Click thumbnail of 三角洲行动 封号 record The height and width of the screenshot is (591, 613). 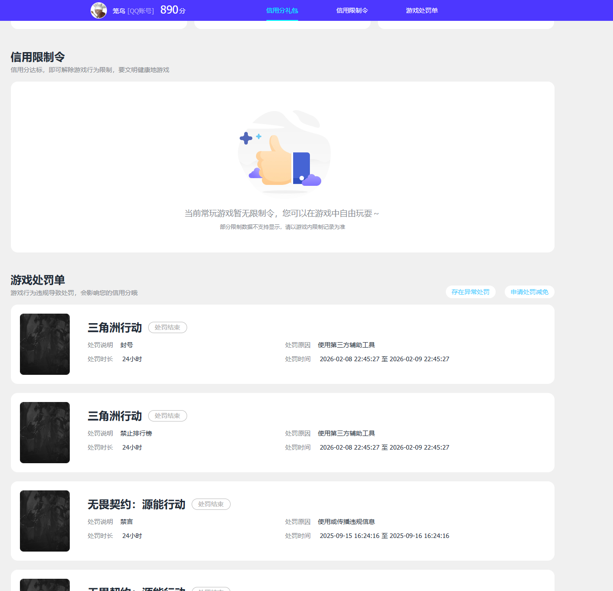45,344
